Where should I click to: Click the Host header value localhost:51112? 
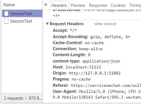[83, 67]
